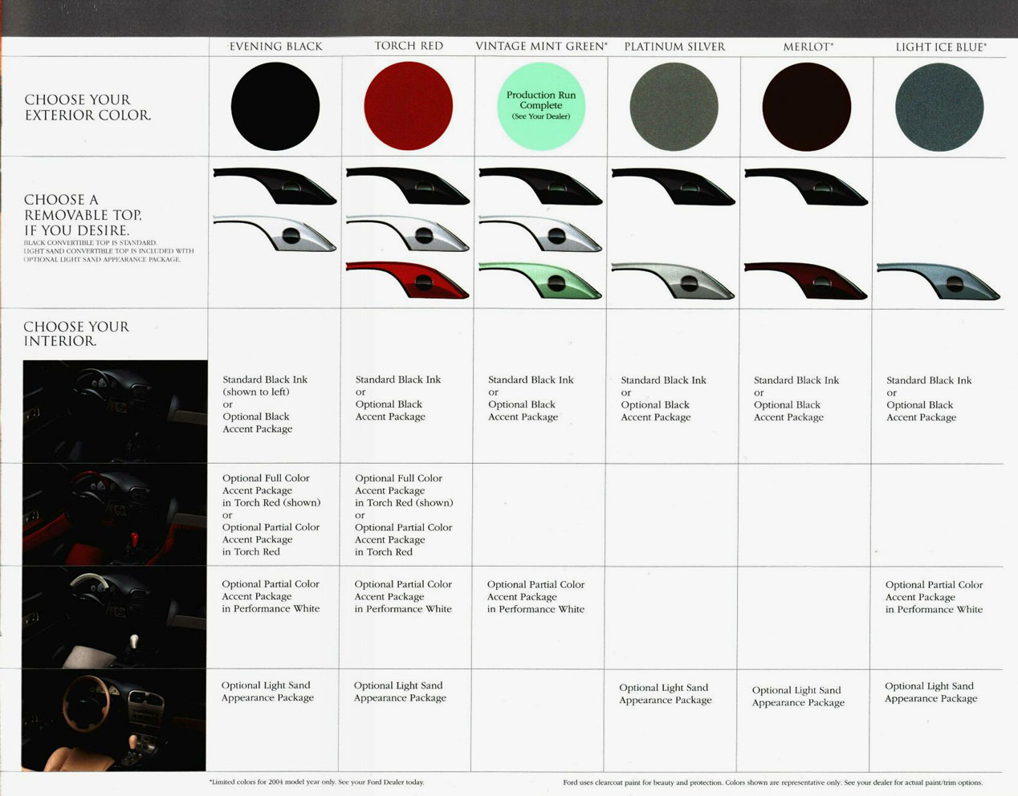Click the Performance White text under Light Ice Blue
The image size is (1018, 796).
coord(934,597)
